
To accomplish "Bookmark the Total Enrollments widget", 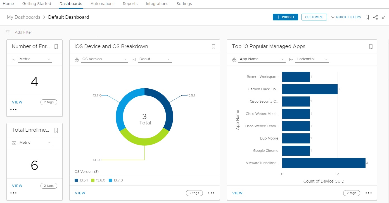I will [56, 130].
